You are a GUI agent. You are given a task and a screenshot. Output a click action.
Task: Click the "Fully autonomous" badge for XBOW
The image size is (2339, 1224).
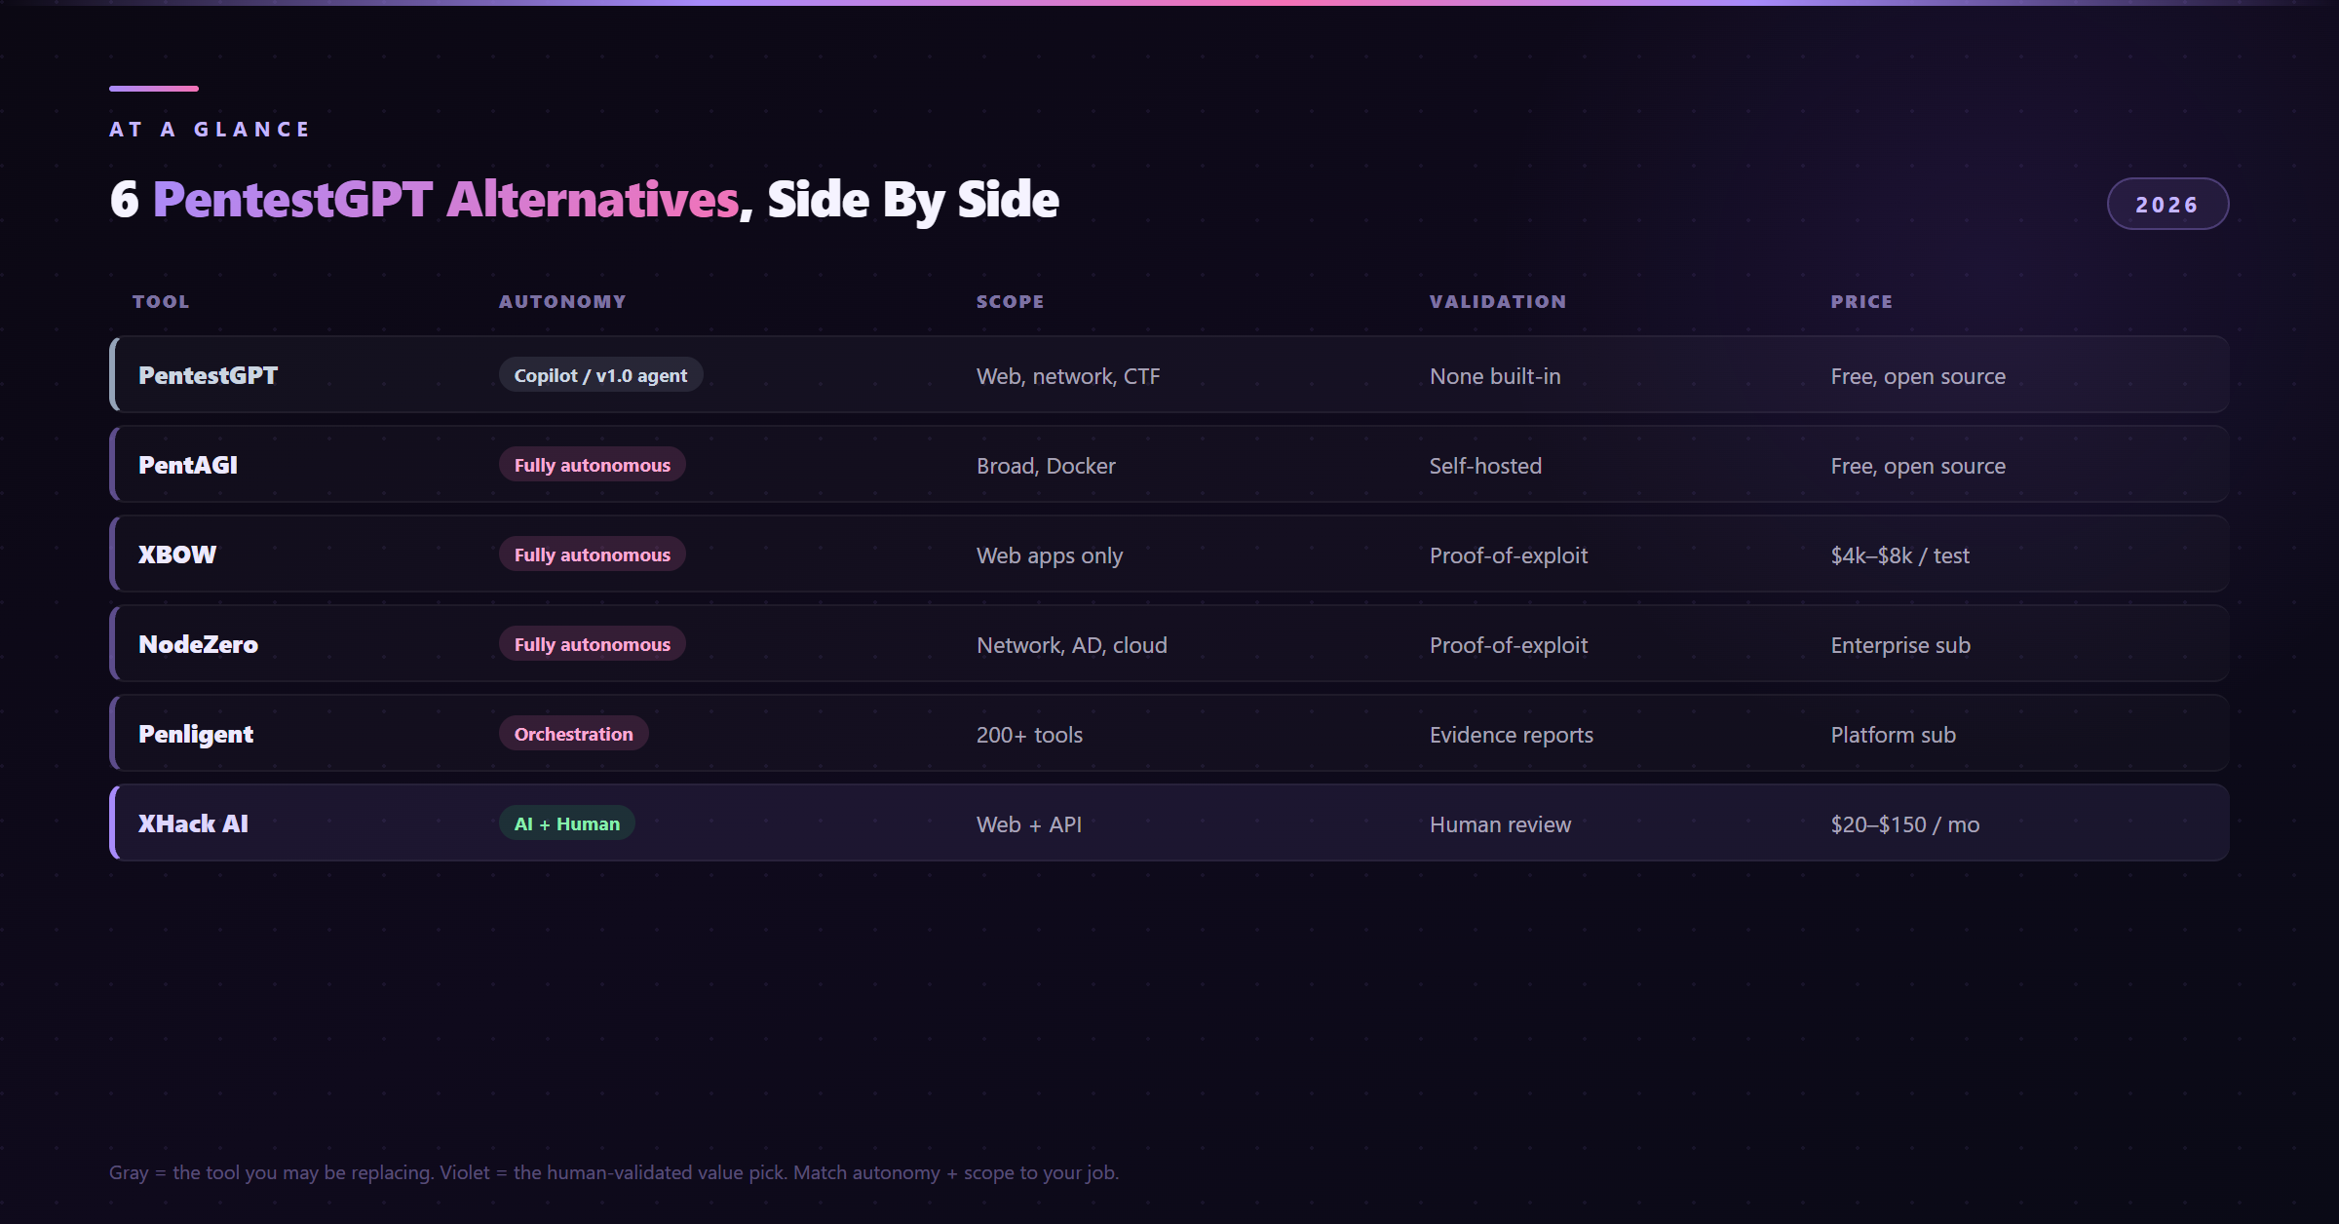click(x=592, y=555)
